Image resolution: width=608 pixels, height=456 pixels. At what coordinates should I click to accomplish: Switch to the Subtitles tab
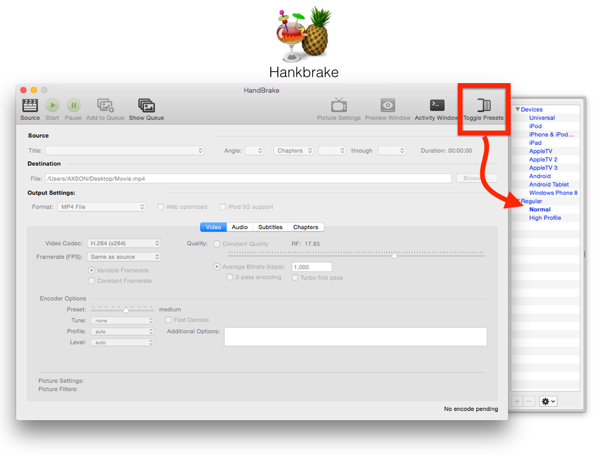270,227
